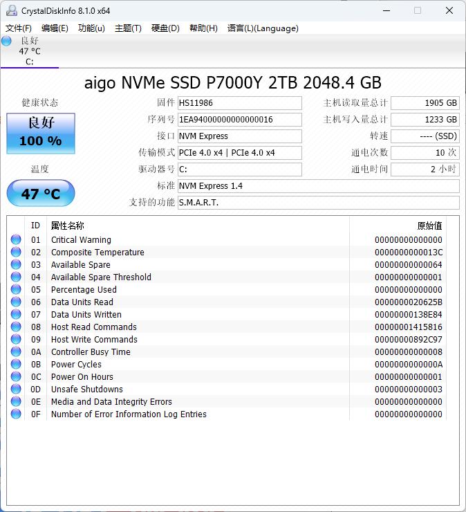The width and height of the screenshot is (466, 512).
Task: Open the 语言(L)(Language) menu
Action: click(x=263, y=28)
